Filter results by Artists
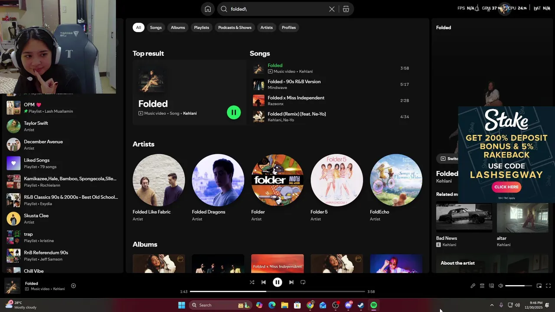This screenshot has height=312, width=555. (x=267, y=27)
